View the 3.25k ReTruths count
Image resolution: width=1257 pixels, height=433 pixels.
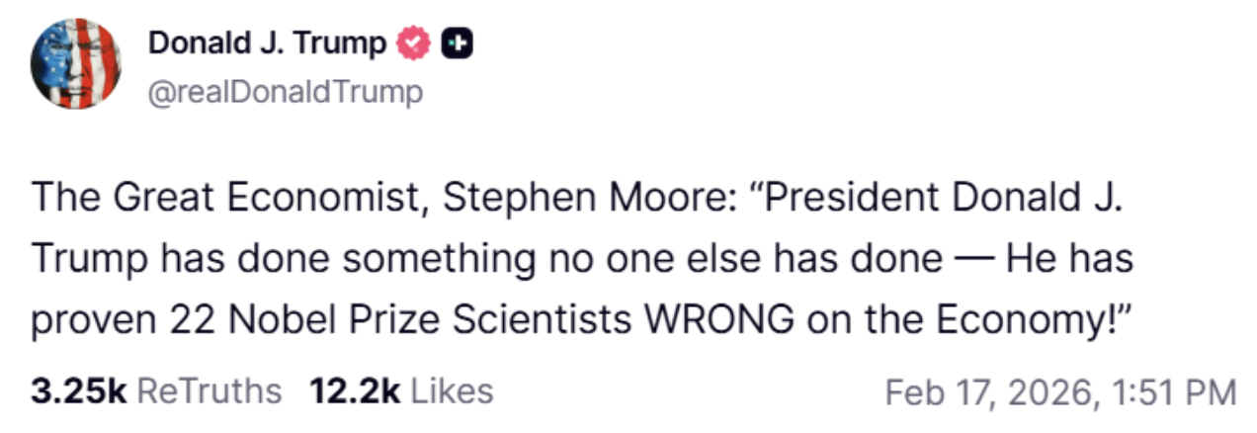(x=79, y=391)
